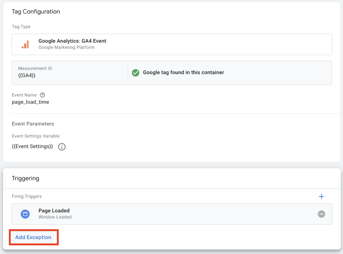Click the Page Loaded trigger icon

click(25, 214)
